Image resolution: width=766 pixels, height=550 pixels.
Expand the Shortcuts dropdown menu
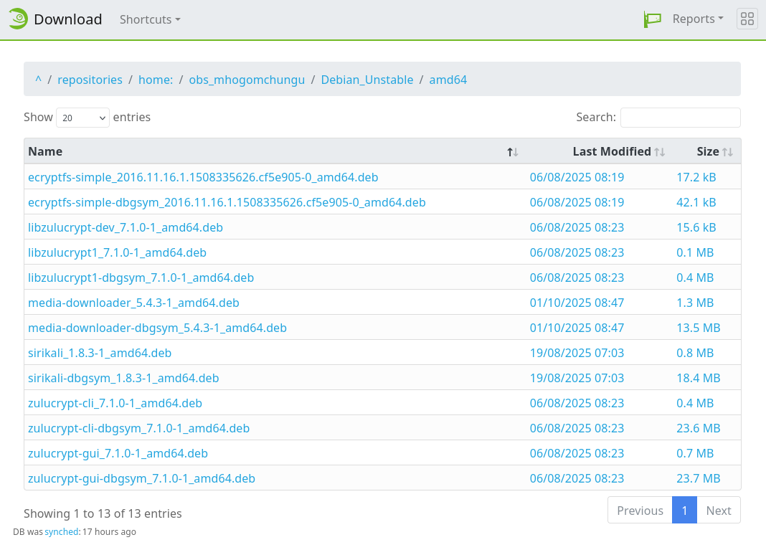[150, 19]
